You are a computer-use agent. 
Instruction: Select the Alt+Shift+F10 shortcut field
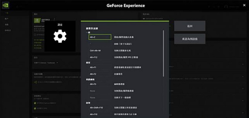coord(100,107)
